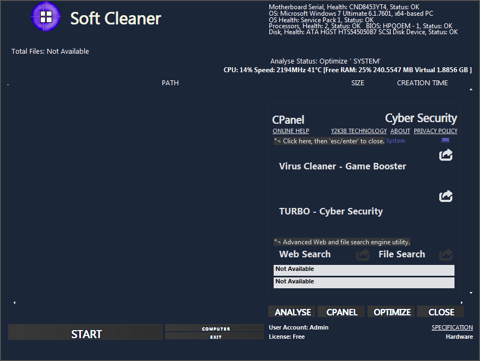Image resolution: width=480 pixels, height=361 pixels.
Task: Select Virus Cleaner - Game Booster
Action: coord(343,166)
